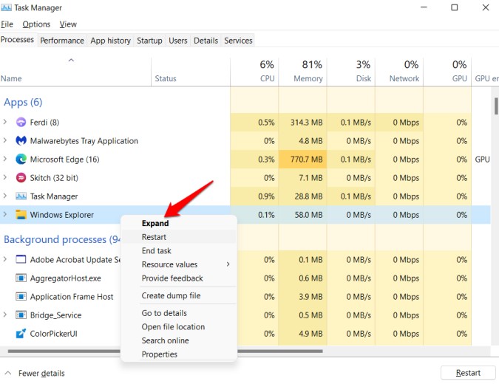Viewport: 499px width, 384px height.
Task: Sort by the CPU column header
Action: click(254, 72)
